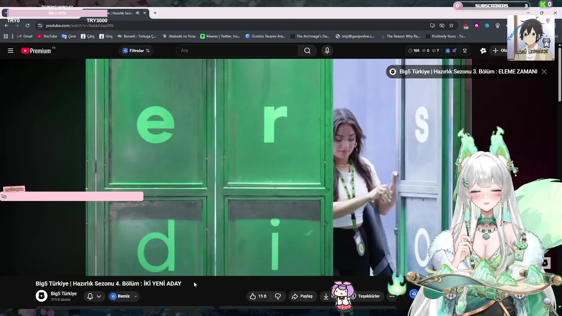The height and width of the screenshot is (316, 562).
Task: Click the youtube.com address bar URL
Action: 79,25
